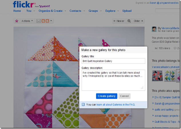
Task: Click the first orange Blogger share icon
Action: 43,21
